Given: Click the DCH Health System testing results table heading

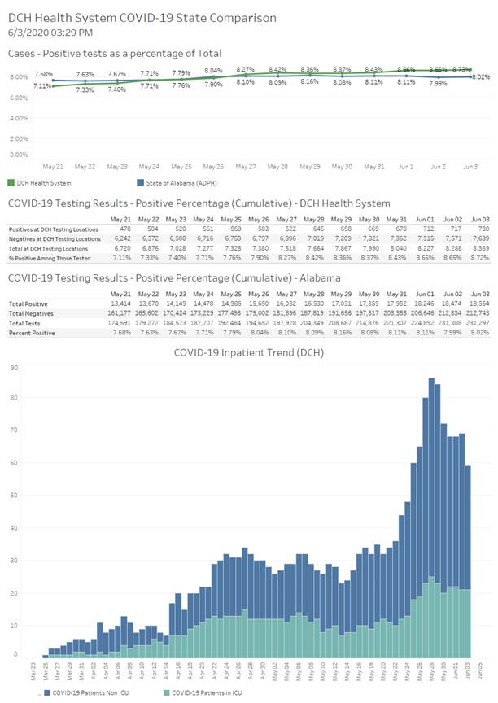Looking at the screenshot, I should (x=199, y=203).
